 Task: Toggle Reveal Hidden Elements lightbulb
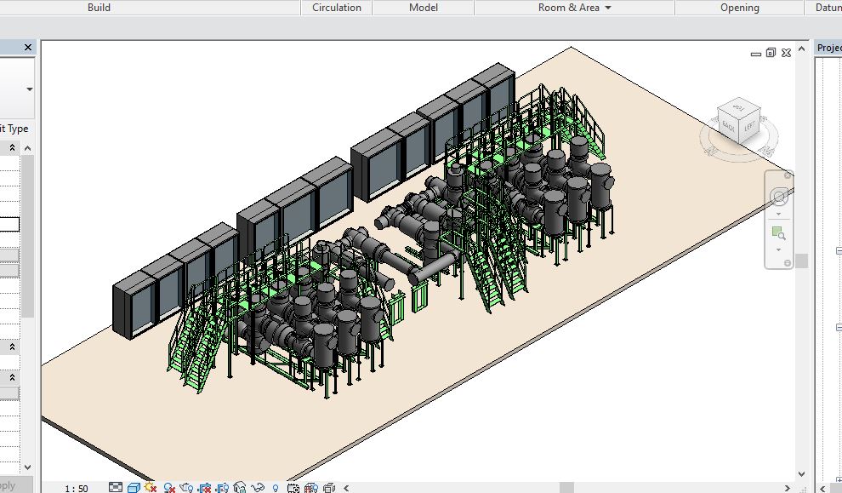tap(275, 488)
